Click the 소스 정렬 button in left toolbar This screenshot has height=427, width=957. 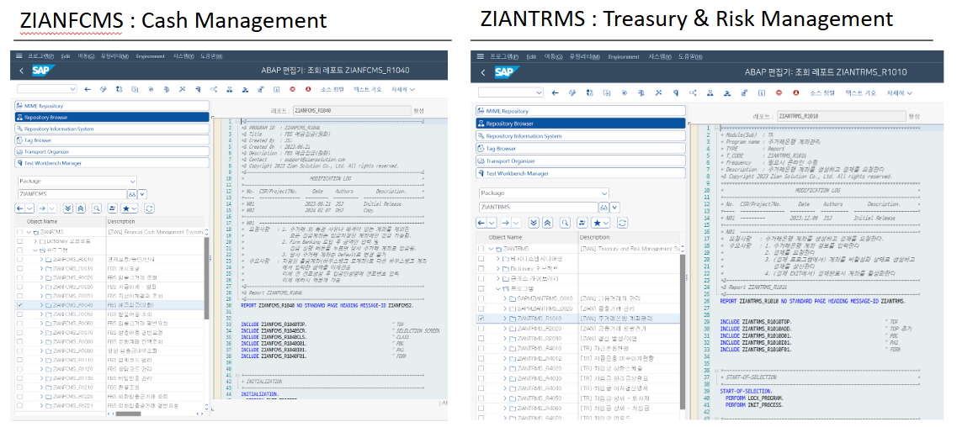[x=332, y=88]
